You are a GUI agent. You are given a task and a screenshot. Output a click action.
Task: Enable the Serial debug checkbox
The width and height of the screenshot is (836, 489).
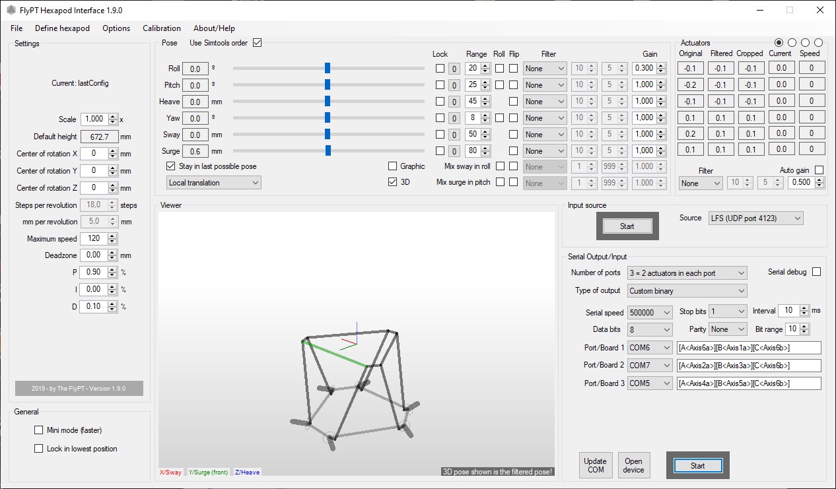click(x=816, y=272)
